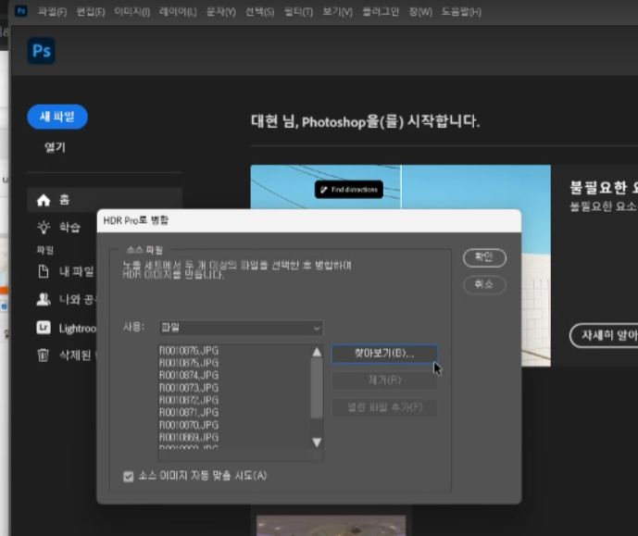The image size is (638, 536).
Task: Select R0010876.JPG in the file list
Action: coord(189,351)
